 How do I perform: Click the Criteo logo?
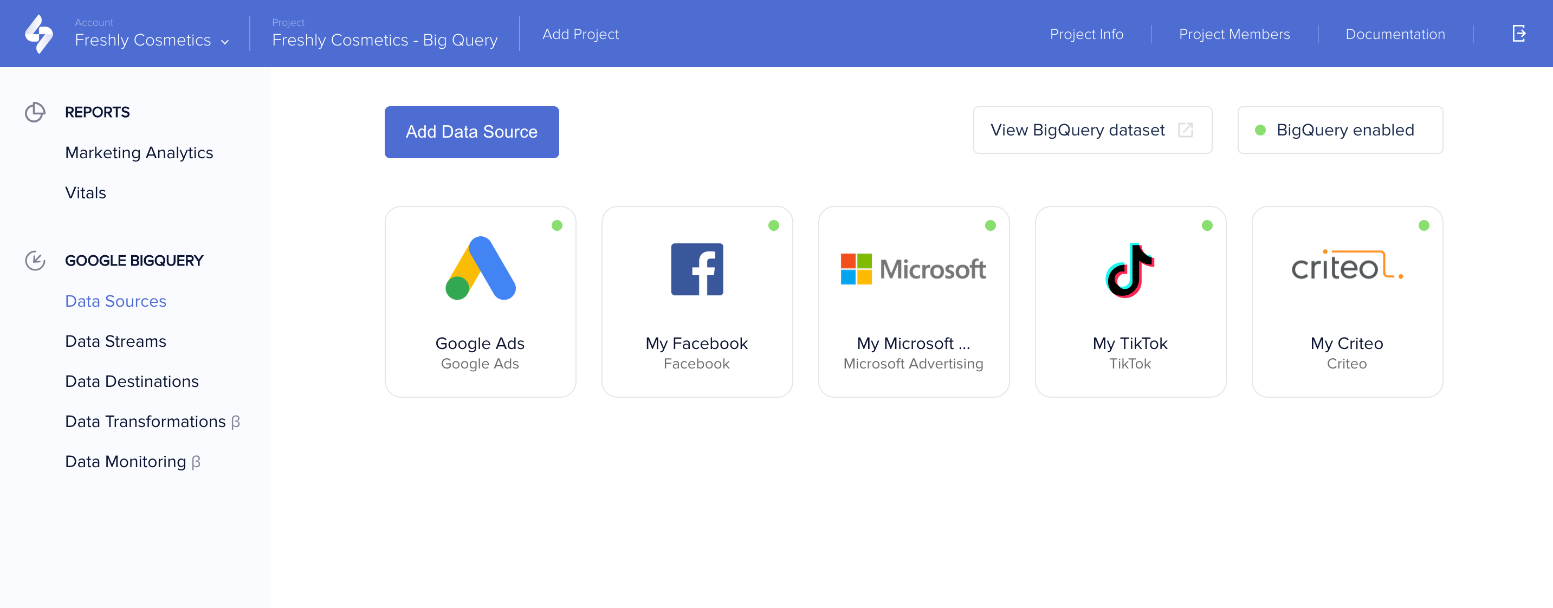tap(1347, 266)
